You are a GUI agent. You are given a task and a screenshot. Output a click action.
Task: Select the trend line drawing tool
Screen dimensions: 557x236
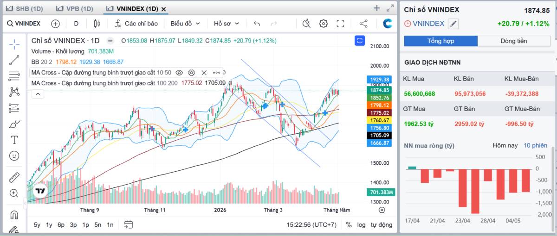[x=14, y=60]
